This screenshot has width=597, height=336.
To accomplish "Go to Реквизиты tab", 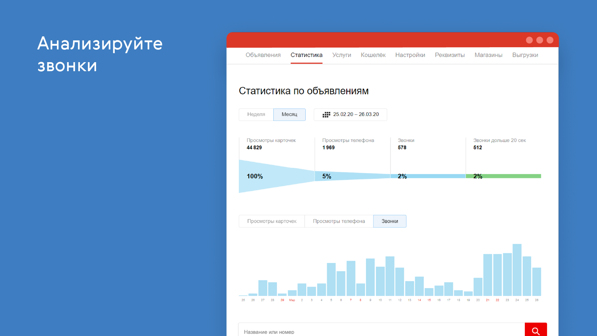I will coord(450,55).
